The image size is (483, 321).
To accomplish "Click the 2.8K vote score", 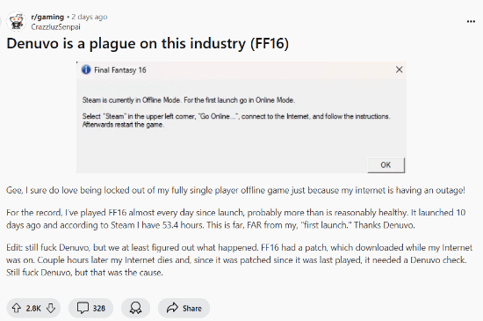I will (x=33, y=308).
